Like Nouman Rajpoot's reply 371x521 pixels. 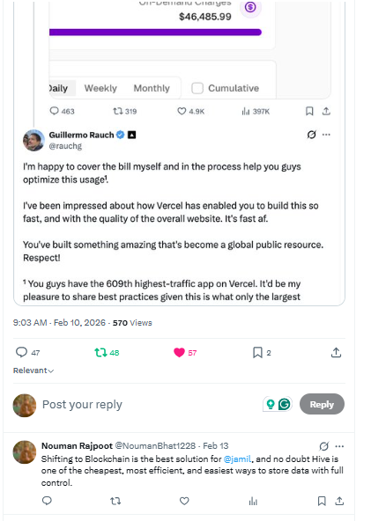(x=184, y=501)
